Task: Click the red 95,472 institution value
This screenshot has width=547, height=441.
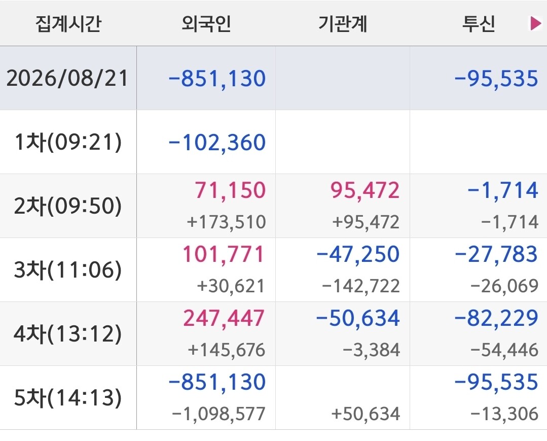Action: click(365, 190)
